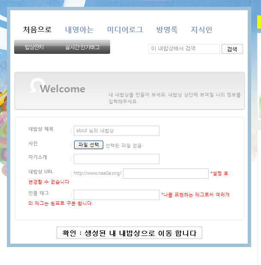
Task: Click the 인물 태그 label
Action: click(x=39, y=193)
